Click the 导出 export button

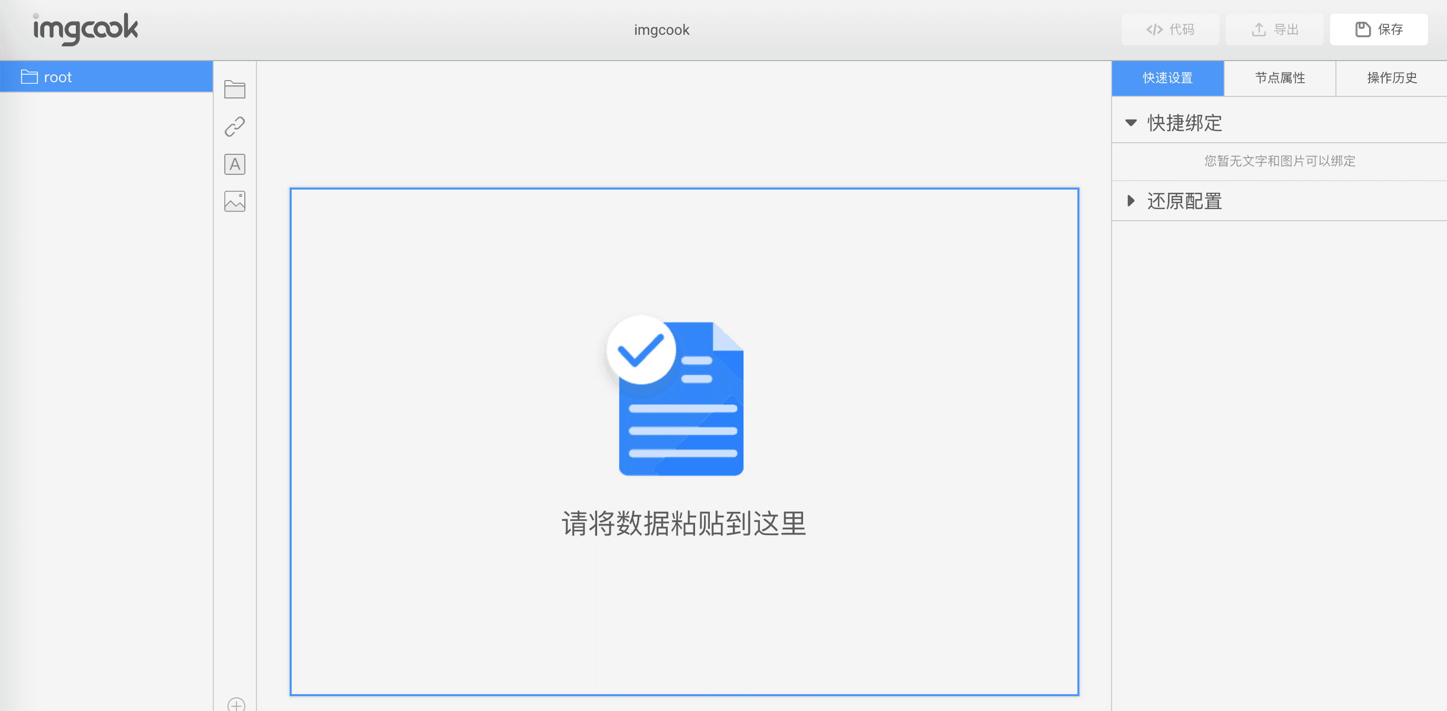click(x=1274, y=29)
